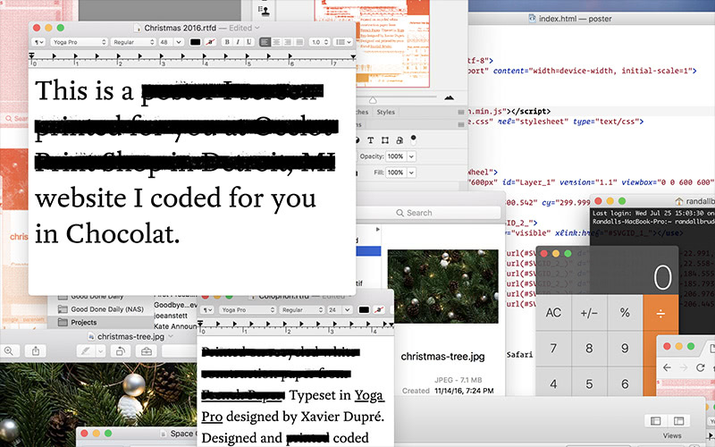This screenshot has height=447, width=715.
Task: Click the Photoshop zoom slider handle
Action: (373, 100)
